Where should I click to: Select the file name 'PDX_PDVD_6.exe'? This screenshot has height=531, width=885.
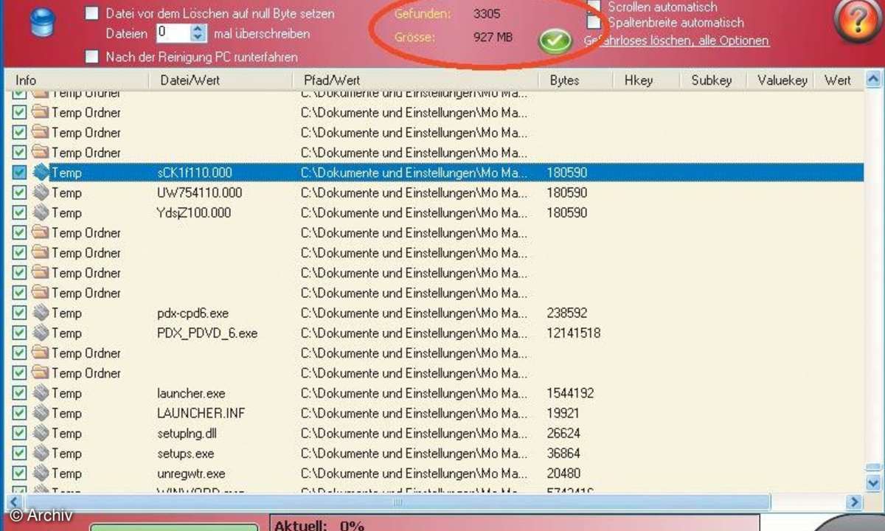[207, 333]
